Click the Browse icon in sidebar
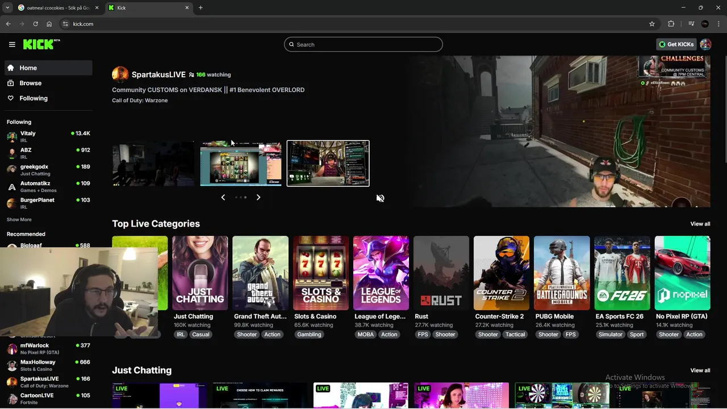The width and height of the screenshot is (727, 409). point(10,83)
